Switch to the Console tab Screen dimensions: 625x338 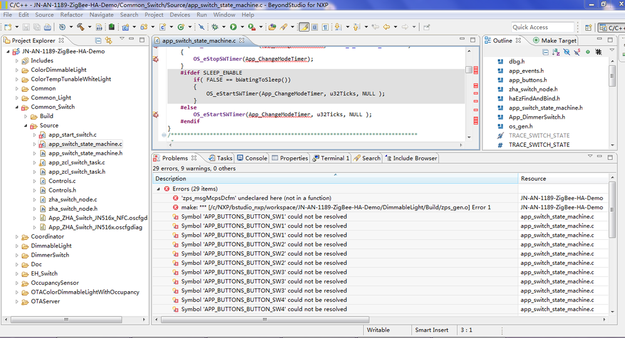point(252,158)
